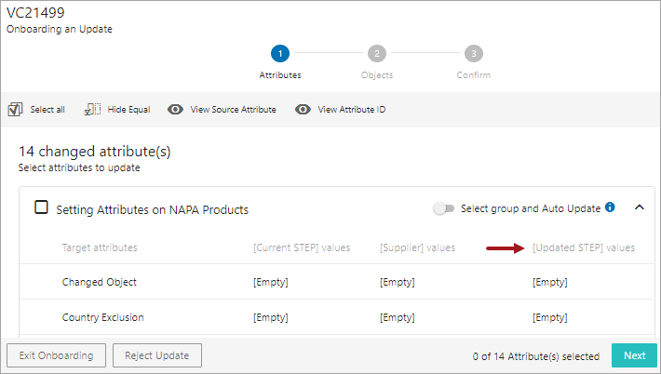Viewport: 661px width, 374px height.
Task: Click the eye icon for View Attribute ID
Action: pyautogui.click(x=303, y=110)
